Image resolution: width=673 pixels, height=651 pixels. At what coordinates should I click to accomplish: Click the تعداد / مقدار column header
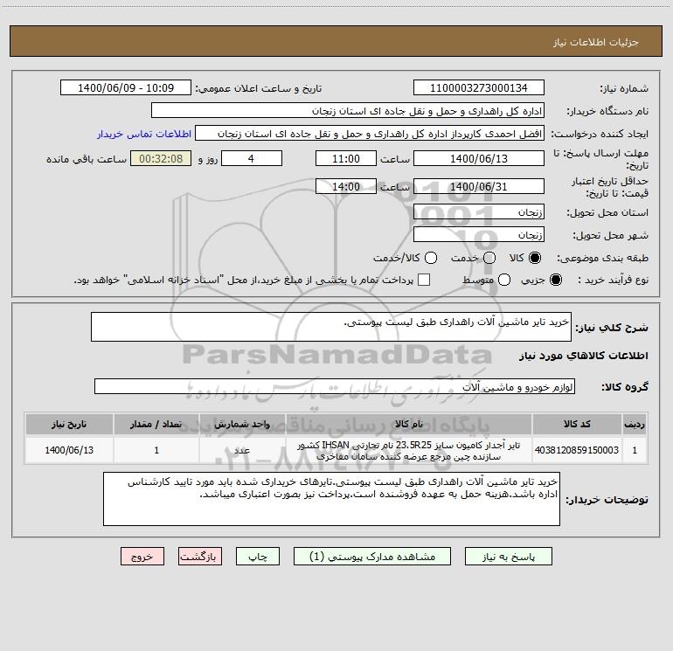(x=156, y=424)
